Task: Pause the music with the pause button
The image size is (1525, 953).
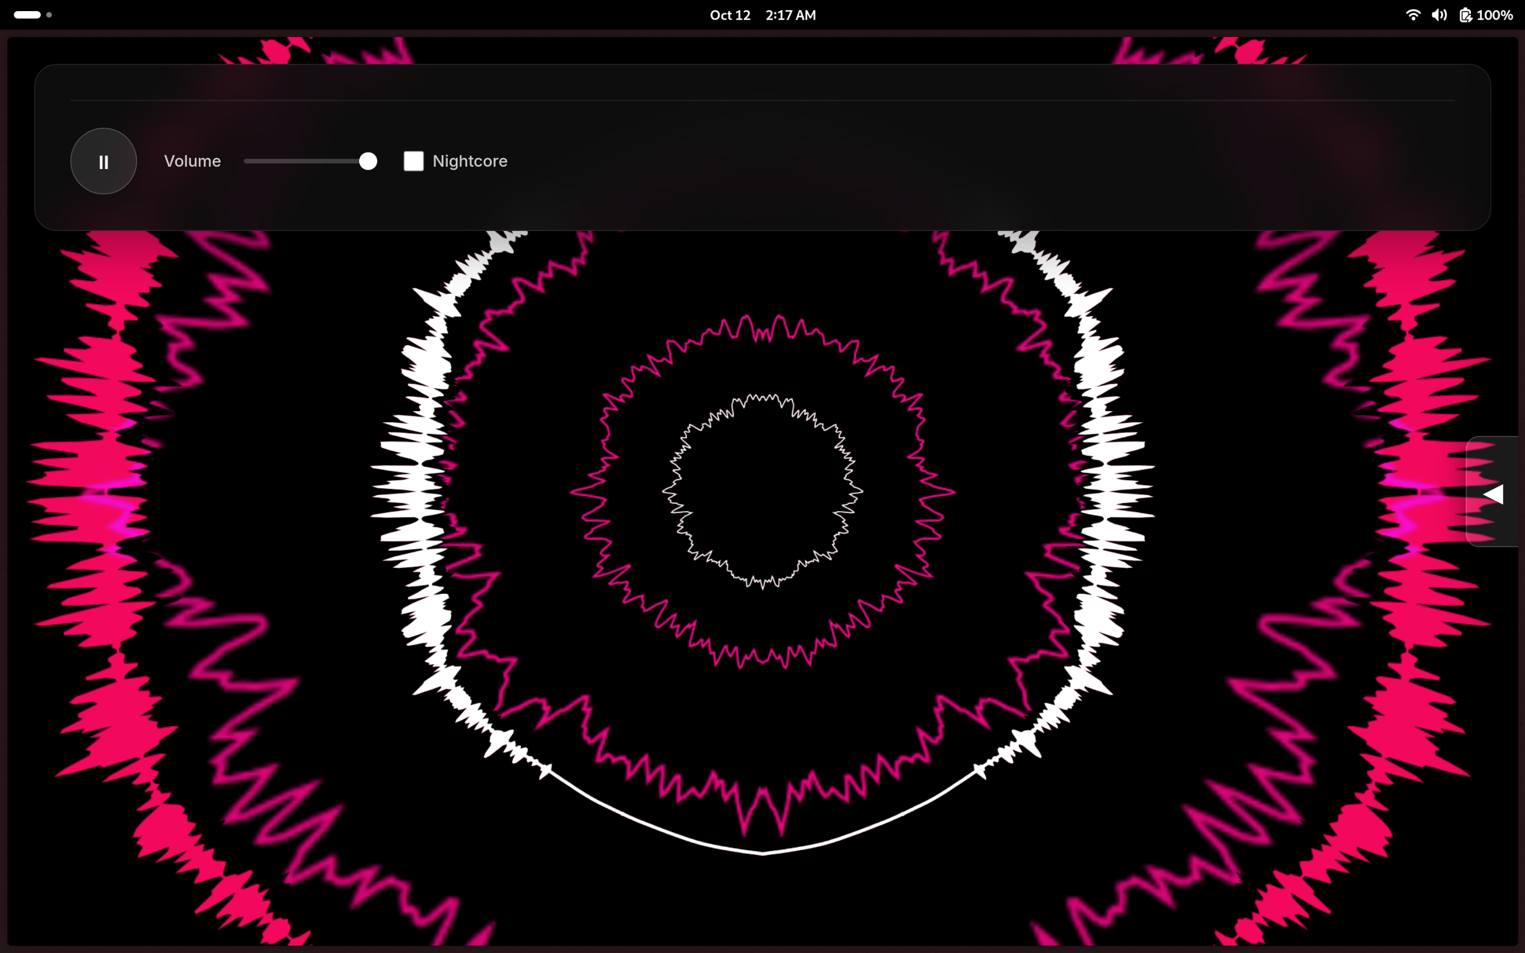Action: [x=103, y=162]
